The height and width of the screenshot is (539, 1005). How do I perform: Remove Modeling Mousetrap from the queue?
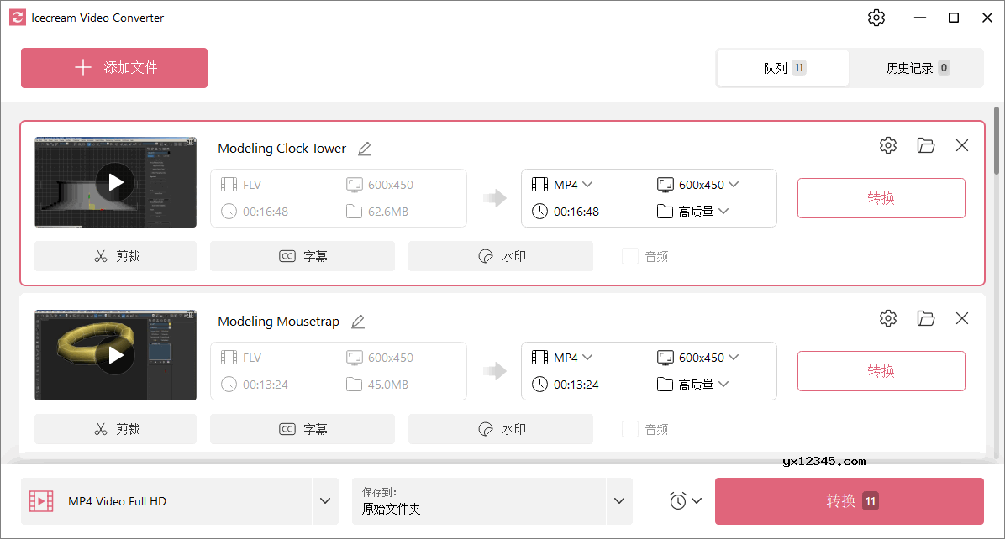[962, 318]
